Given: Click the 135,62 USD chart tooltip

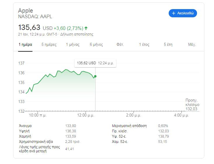Looking at the screenshot, I should (x=95, y=63).
